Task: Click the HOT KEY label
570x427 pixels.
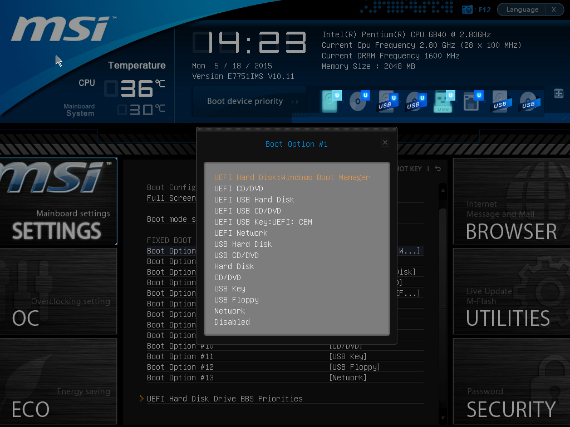Action: tap(409, 169)
